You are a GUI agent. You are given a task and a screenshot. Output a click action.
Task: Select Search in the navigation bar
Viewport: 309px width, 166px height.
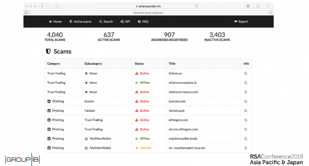(106, 22)
